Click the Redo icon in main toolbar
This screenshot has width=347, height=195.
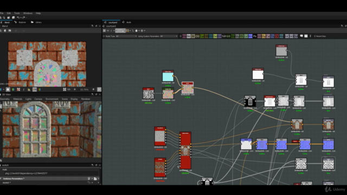tap(23, 17)
